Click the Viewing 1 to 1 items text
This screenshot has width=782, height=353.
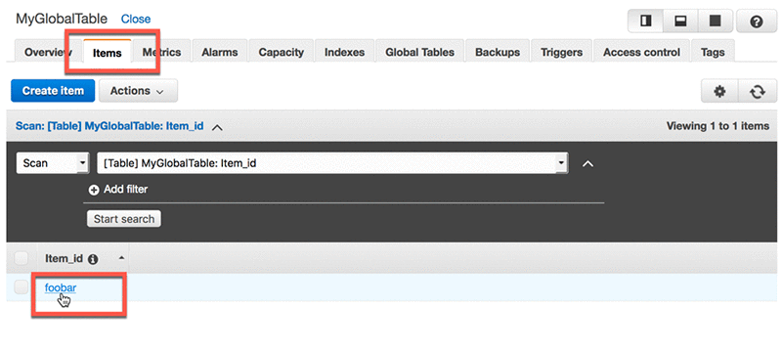tap(717, 126)
